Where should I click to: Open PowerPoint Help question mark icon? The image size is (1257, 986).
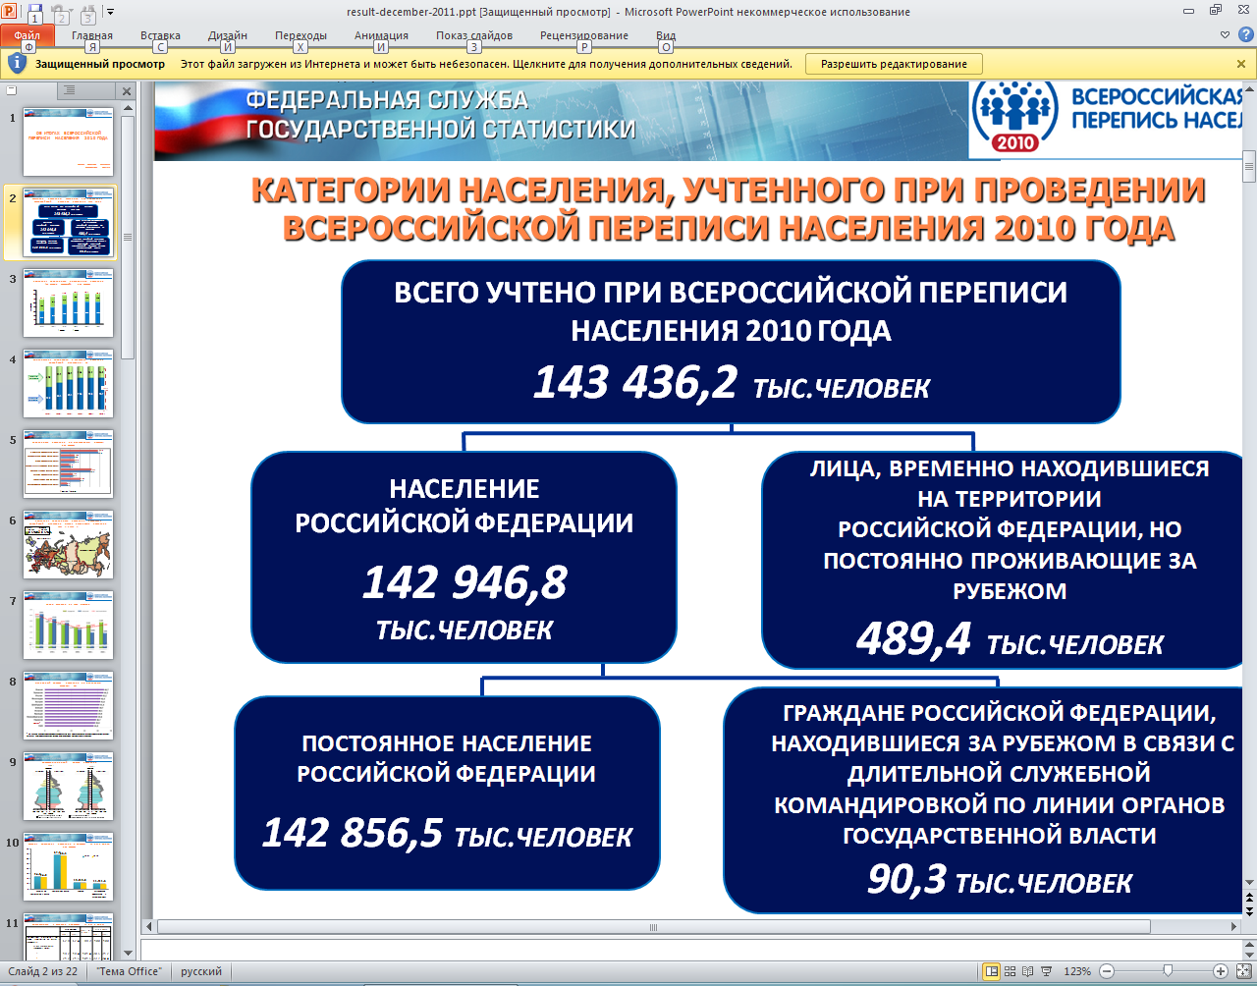(x=1244, y=34)
